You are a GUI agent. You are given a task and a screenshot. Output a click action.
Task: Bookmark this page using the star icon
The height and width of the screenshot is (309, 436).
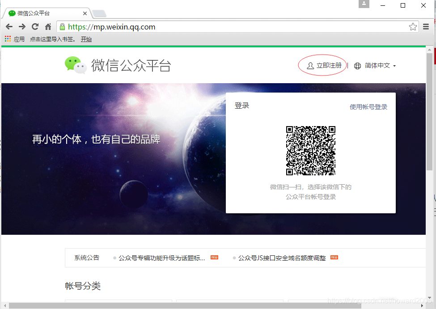click(x=413, y=26)
